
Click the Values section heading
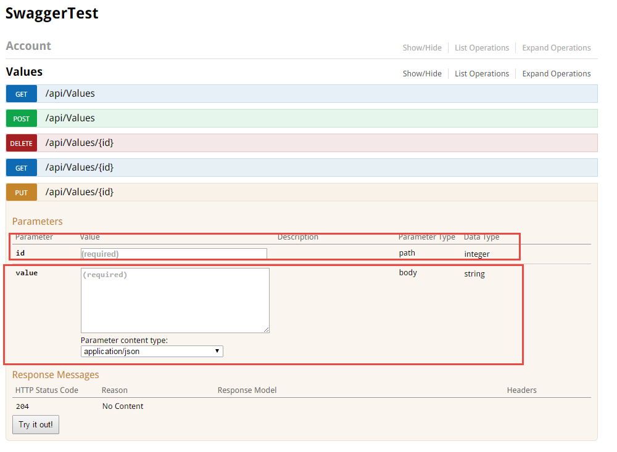pos(25,72)
